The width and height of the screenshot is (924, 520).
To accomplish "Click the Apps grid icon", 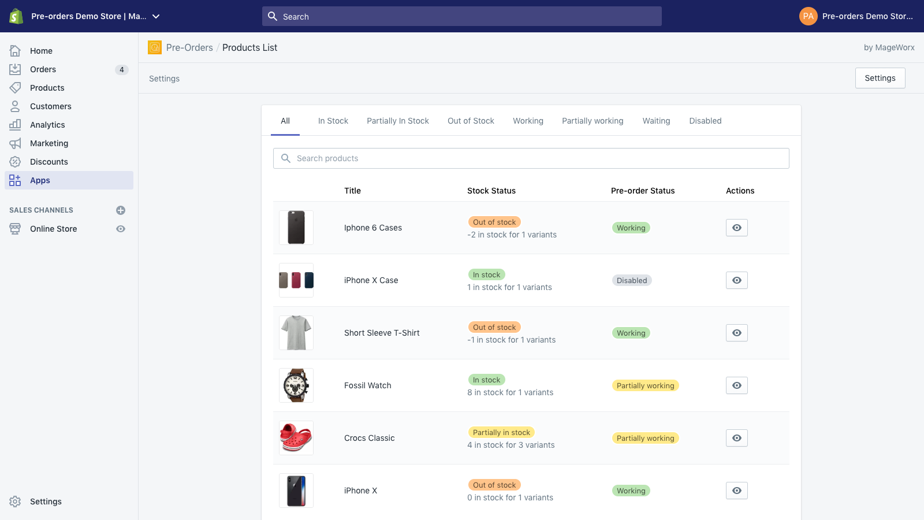I will (x=15, y=180).
